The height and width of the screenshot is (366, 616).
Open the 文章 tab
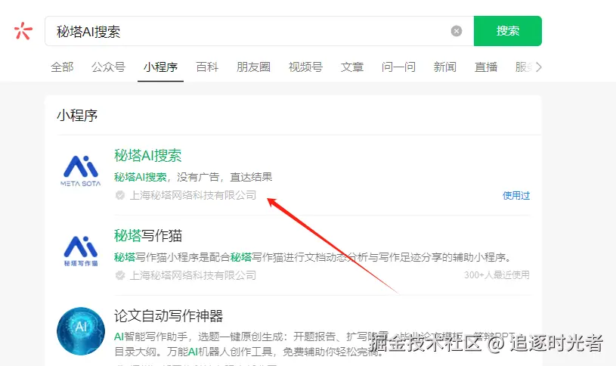352,67
